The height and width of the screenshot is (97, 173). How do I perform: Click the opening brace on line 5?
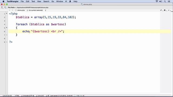point(16,27)
